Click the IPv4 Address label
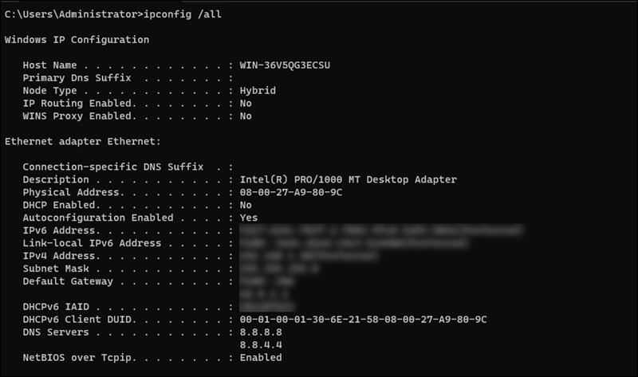 point(60,256)
